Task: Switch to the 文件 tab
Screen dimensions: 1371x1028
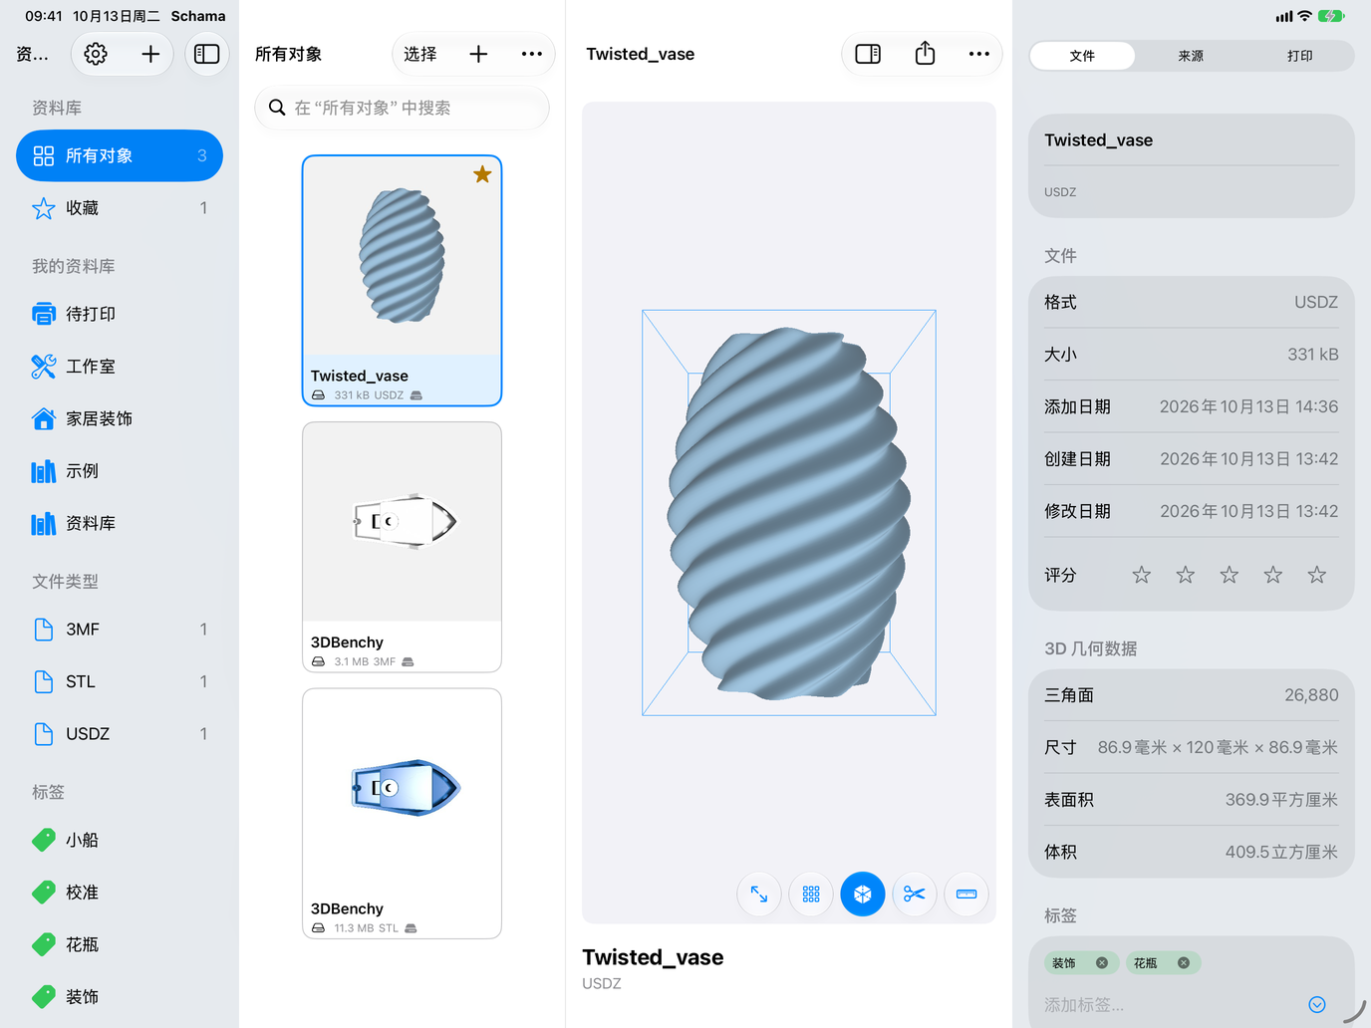Action: pos(1082,56)
